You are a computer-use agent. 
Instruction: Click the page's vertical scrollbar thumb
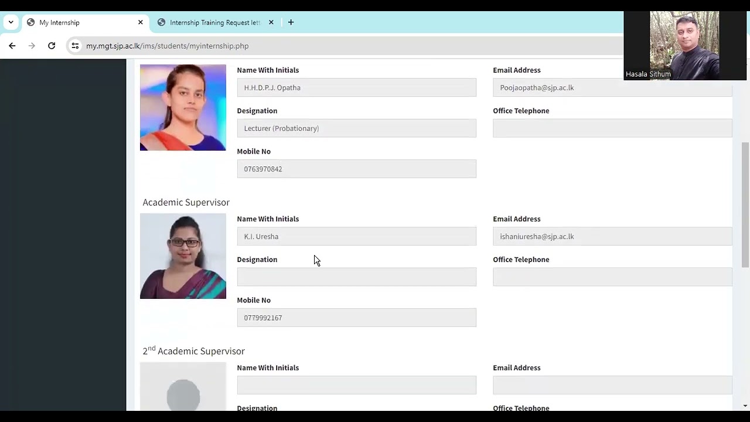[x=745, y=205]
